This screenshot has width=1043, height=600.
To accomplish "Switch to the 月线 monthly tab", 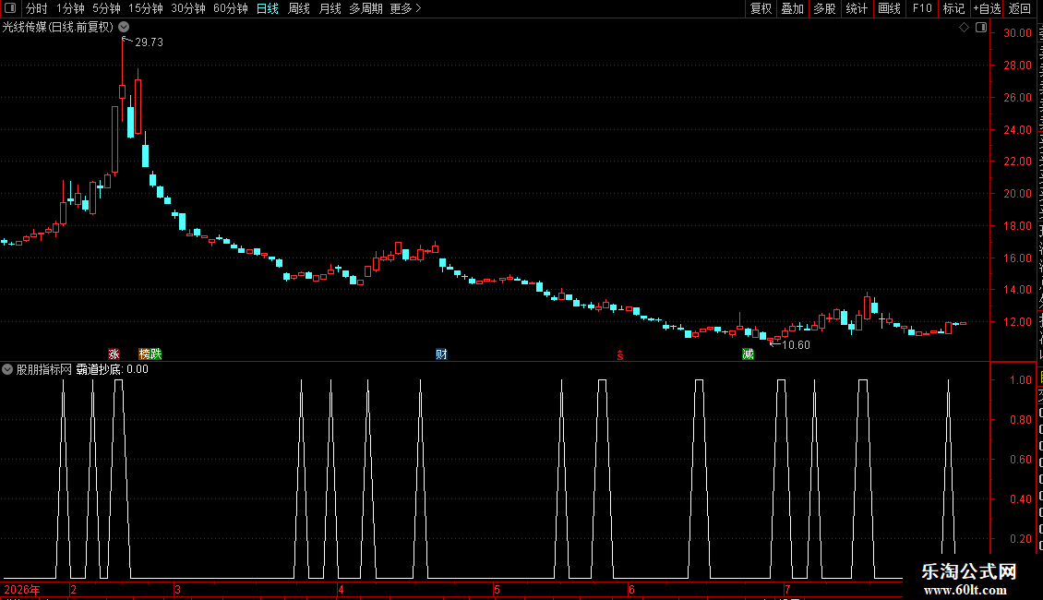I will tap(330, 8).
